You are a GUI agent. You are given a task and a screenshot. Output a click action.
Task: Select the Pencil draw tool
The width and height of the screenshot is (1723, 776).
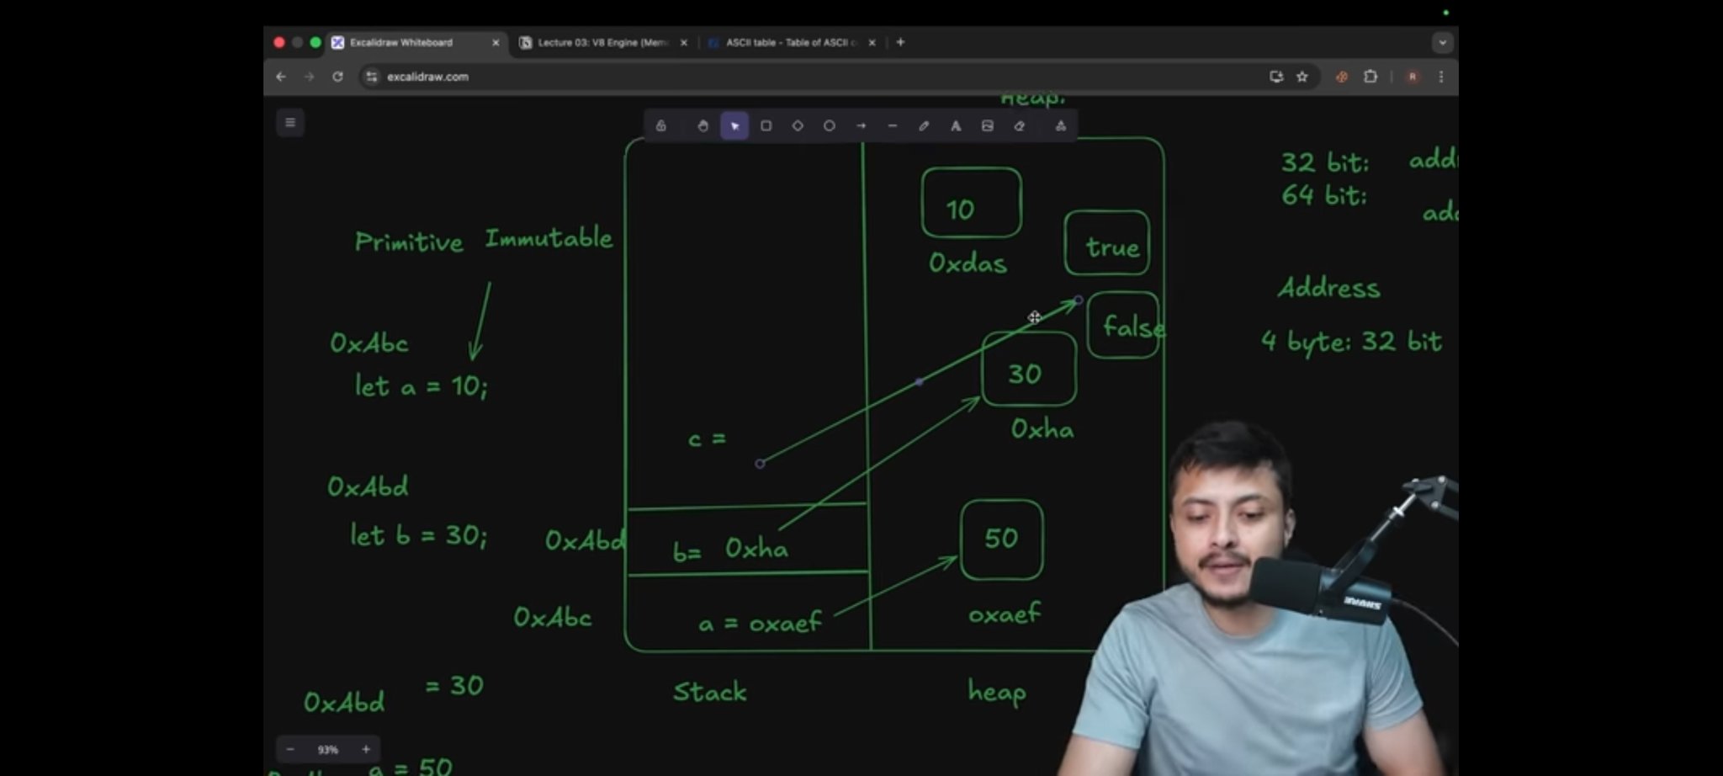click(924, 126)
